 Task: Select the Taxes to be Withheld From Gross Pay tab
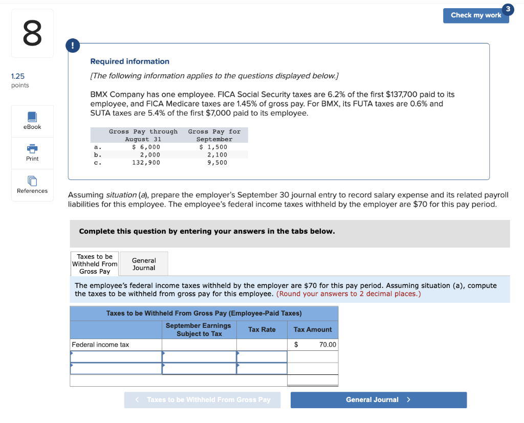(x=94, y=263)
